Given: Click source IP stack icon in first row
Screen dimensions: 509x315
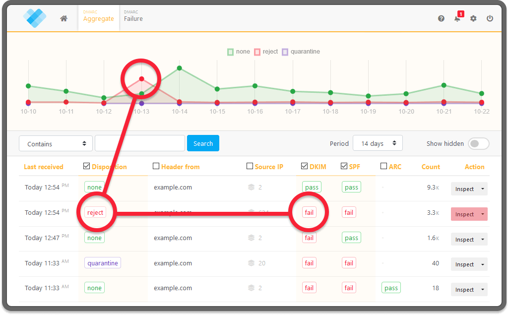Looking at the screenshot, I should (252, 187).
